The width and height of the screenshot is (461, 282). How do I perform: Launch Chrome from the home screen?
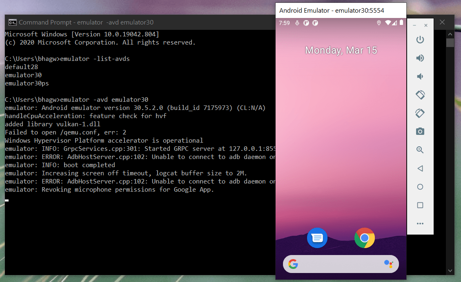tap(364, 238)
